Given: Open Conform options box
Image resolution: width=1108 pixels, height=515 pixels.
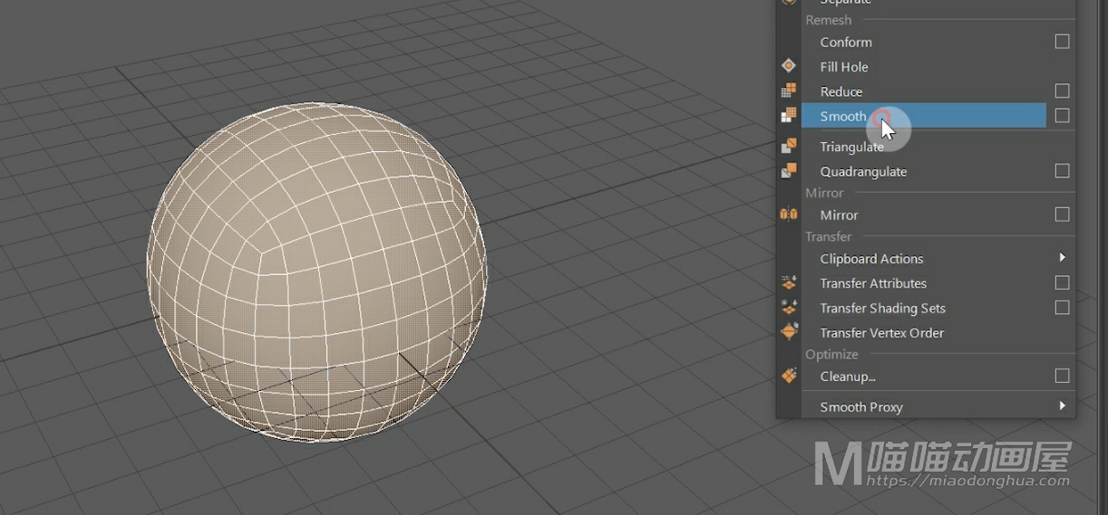Looking at the screenshot, I should coord(1062,42).
